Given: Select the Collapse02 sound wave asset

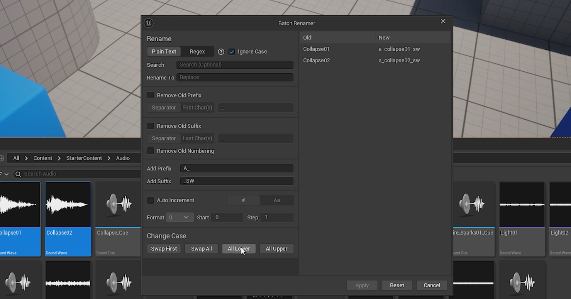Looking at the screenshot, I should [x=68, y=219].
